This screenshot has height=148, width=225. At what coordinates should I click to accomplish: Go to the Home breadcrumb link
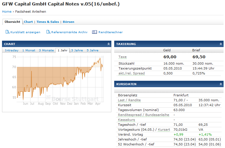7,12
